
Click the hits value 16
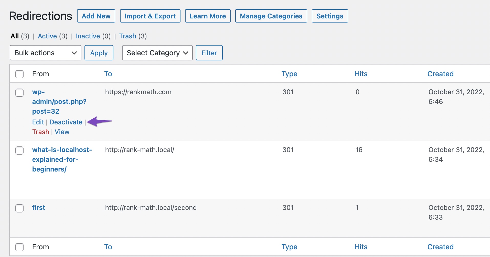(359, 150)
